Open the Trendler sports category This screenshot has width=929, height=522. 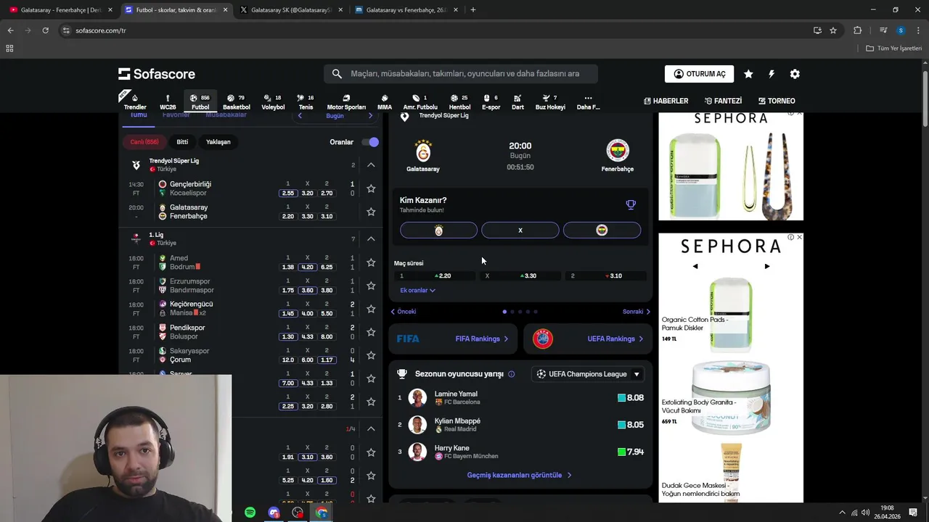[x=135, y=102]
